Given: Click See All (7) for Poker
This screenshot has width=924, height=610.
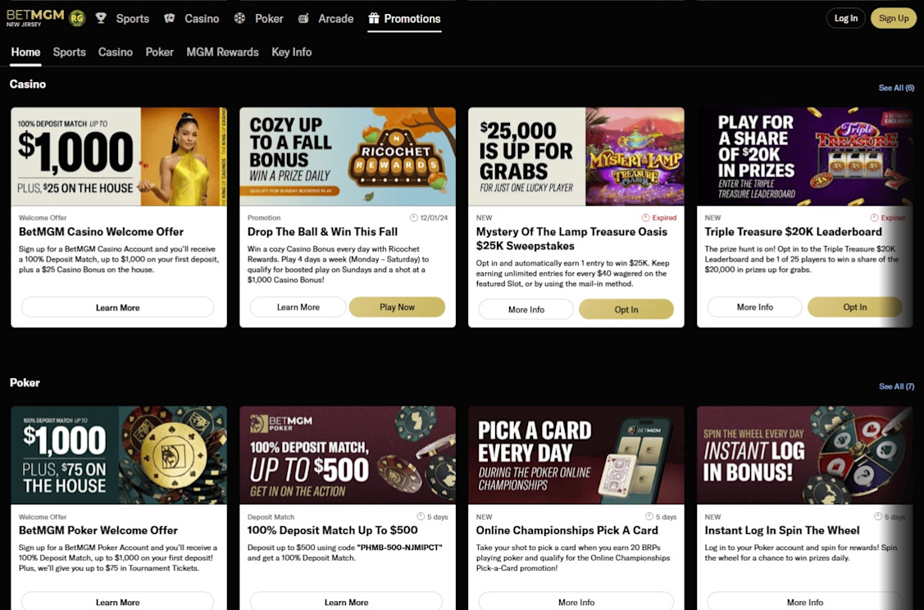Looking at the screenshot, I should pyautogui.click(x=896, y=387).
